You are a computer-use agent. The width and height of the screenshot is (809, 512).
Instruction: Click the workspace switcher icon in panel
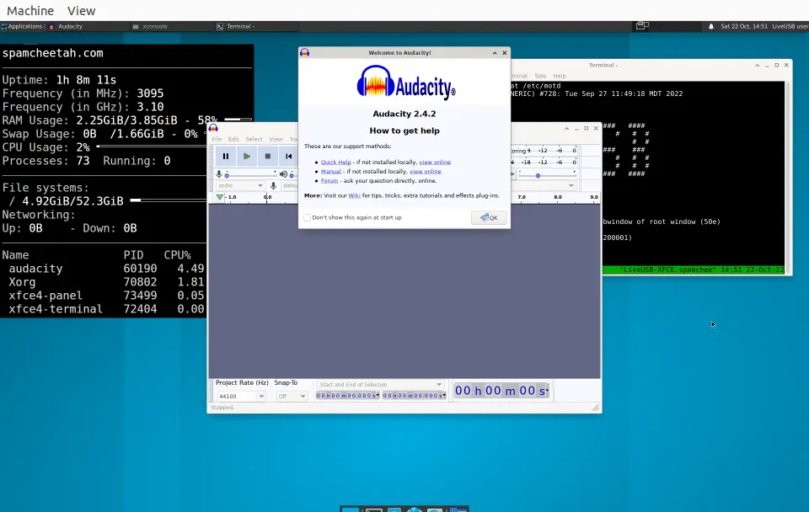pyautogui.click(x=642, y=26)
